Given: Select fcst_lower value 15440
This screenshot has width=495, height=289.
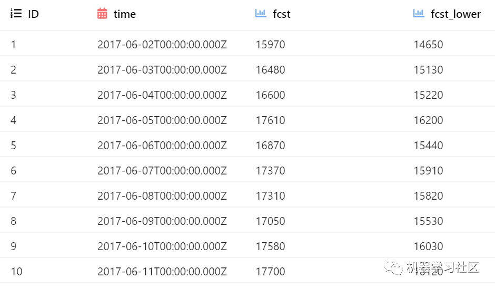Looking at the screenshot, I should pyautogui.click(x=428, y=146).
